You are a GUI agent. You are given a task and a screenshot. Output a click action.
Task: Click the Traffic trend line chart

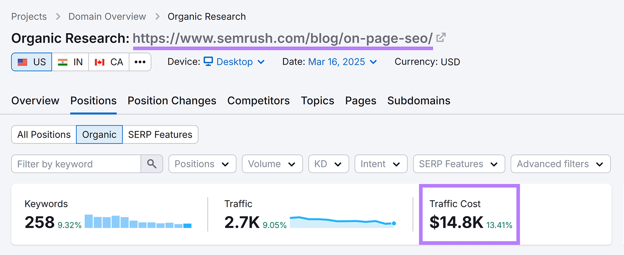pyautogui.click(x=343, y=222)
